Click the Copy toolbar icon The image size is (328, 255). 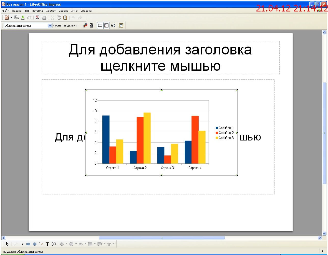tap(59, 18)
